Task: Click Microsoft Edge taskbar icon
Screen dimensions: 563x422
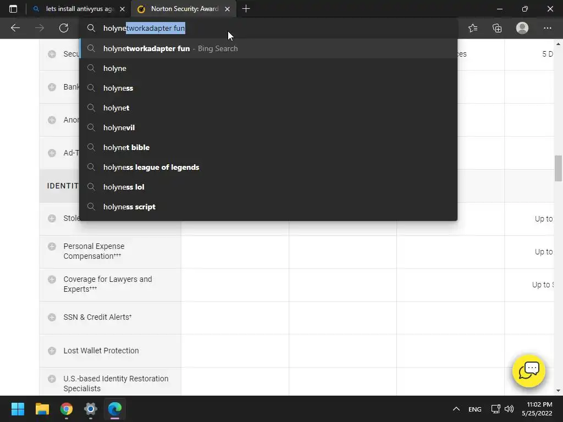Action: (x=115, y=409)
